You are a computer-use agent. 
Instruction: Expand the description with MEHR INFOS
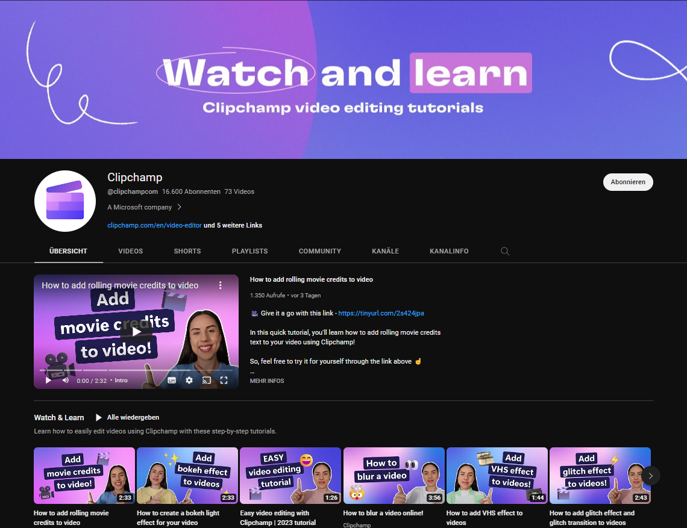pyautogui.click(x=267, y=381)
